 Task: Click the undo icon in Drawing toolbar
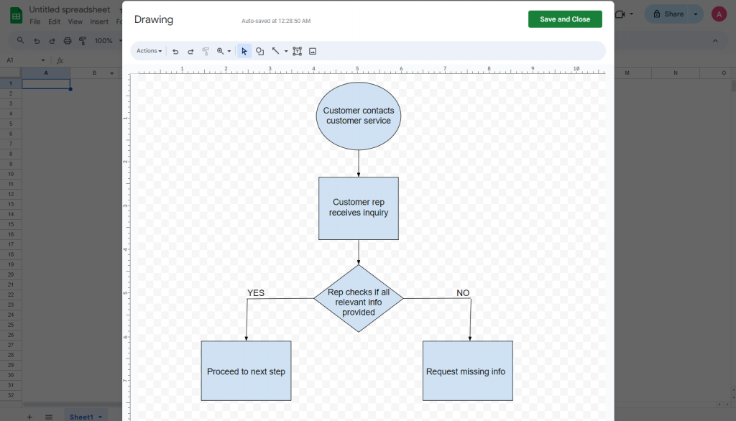point(175,51)
